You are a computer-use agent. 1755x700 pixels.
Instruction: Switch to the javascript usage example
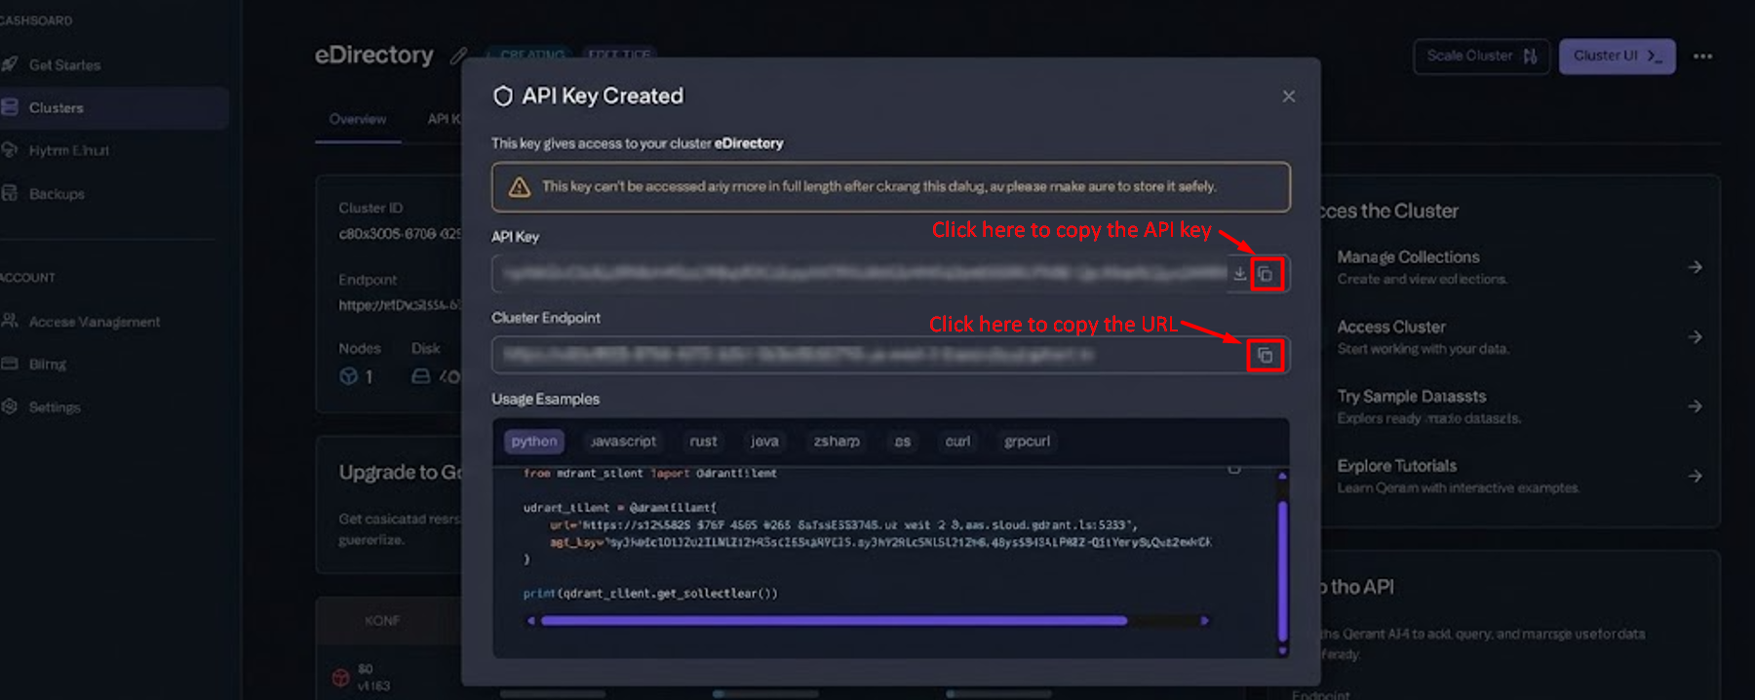point(623,442)
